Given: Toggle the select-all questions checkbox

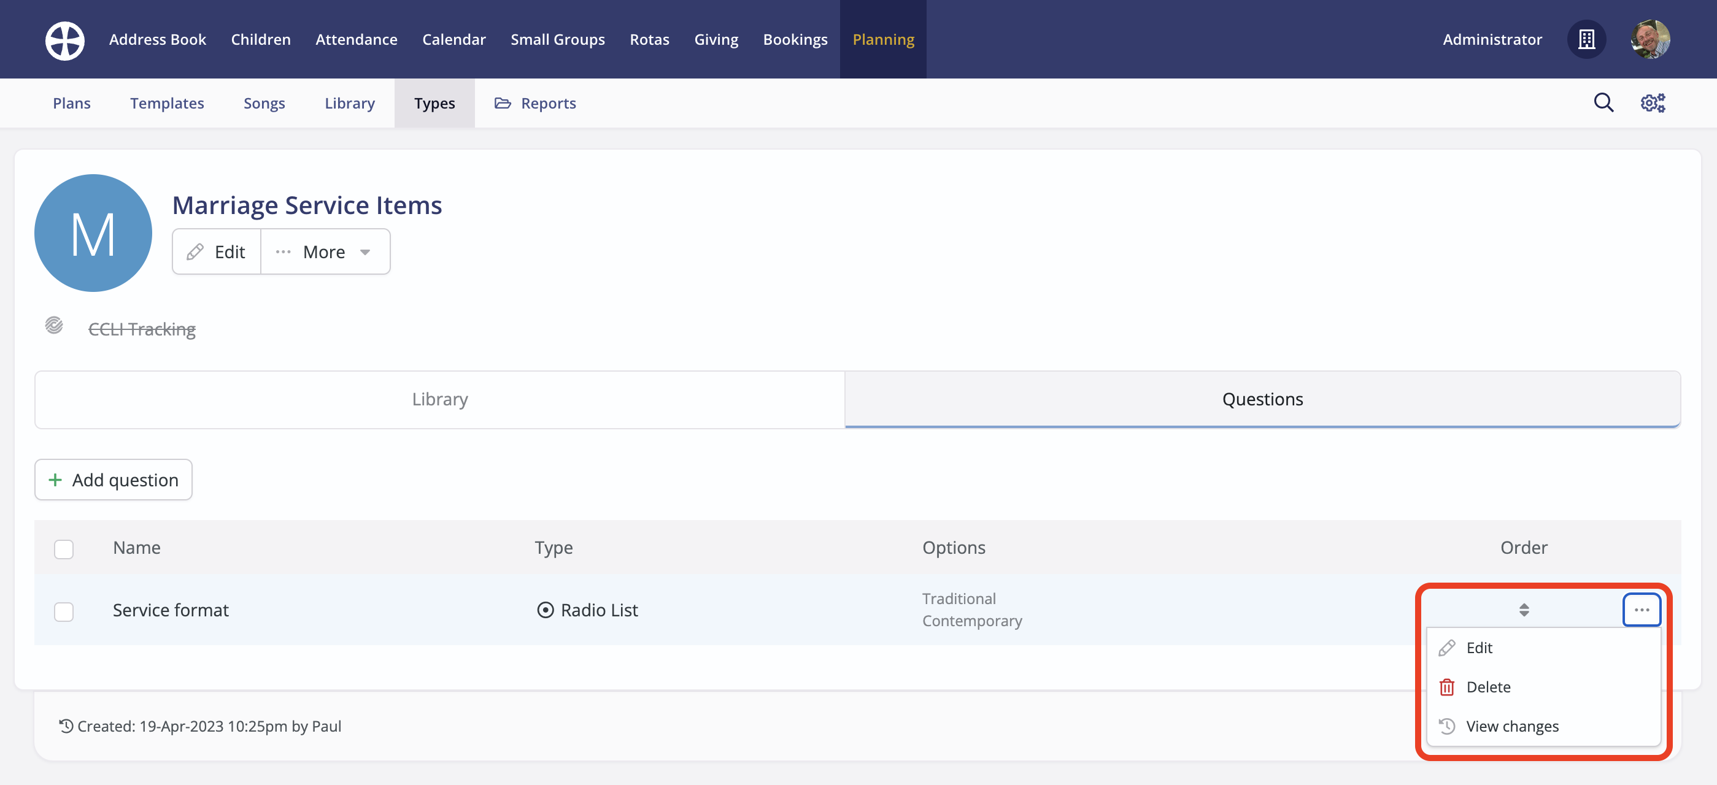Looking at the screenshot, I should coord(64,549).
